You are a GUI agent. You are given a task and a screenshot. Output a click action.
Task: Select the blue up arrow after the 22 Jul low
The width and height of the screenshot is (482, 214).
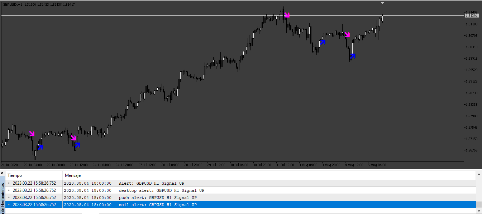40,147
